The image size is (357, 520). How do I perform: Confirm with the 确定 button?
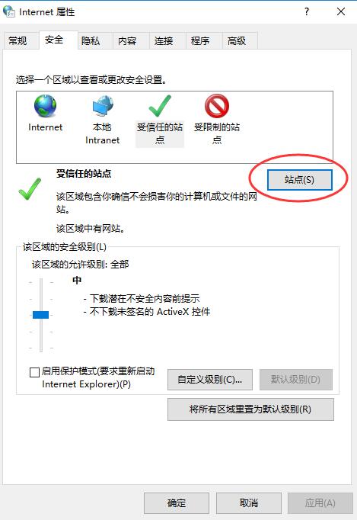tap(177, 503)
